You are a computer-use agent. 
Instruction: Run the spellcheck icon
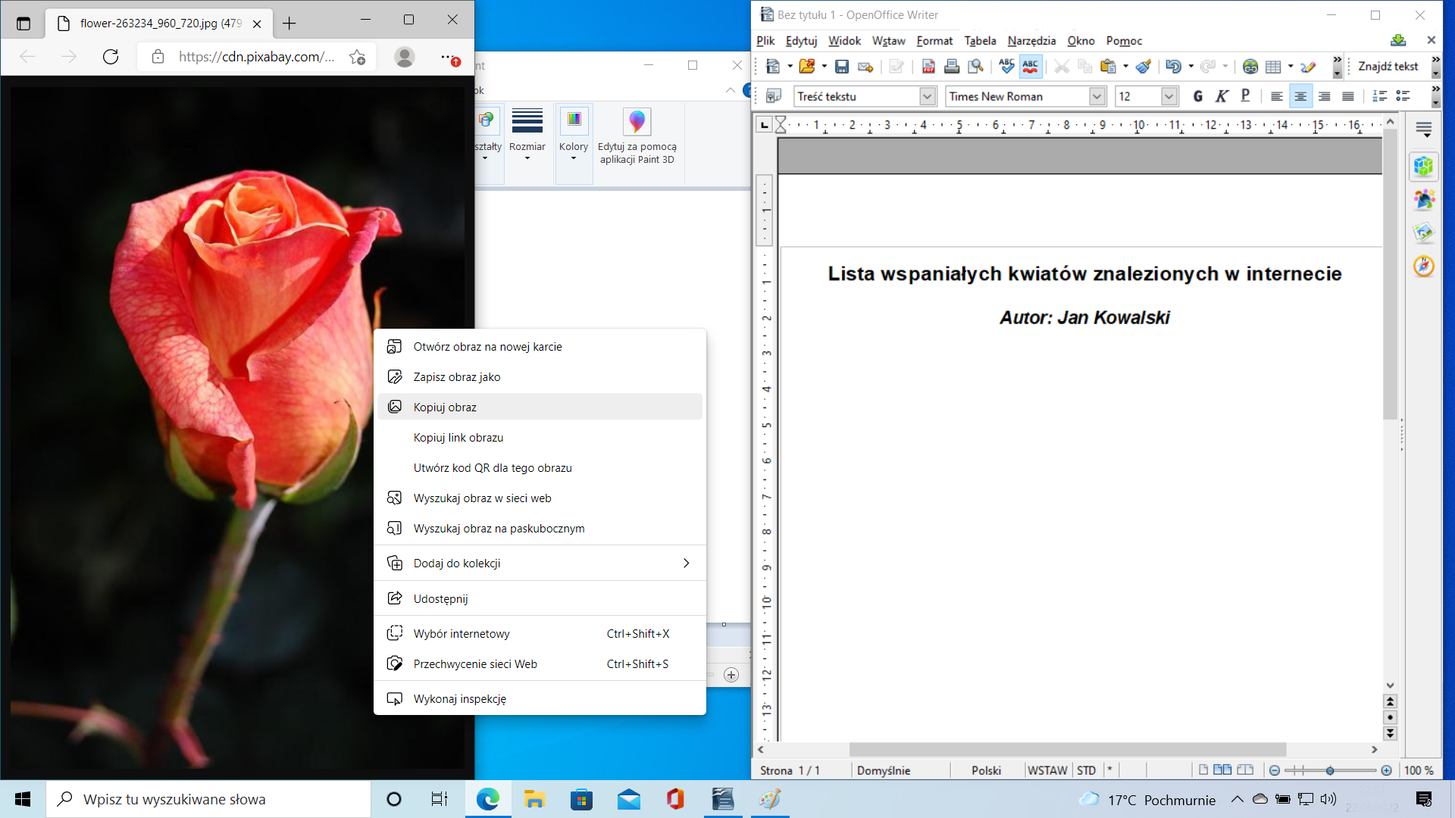1006,67
